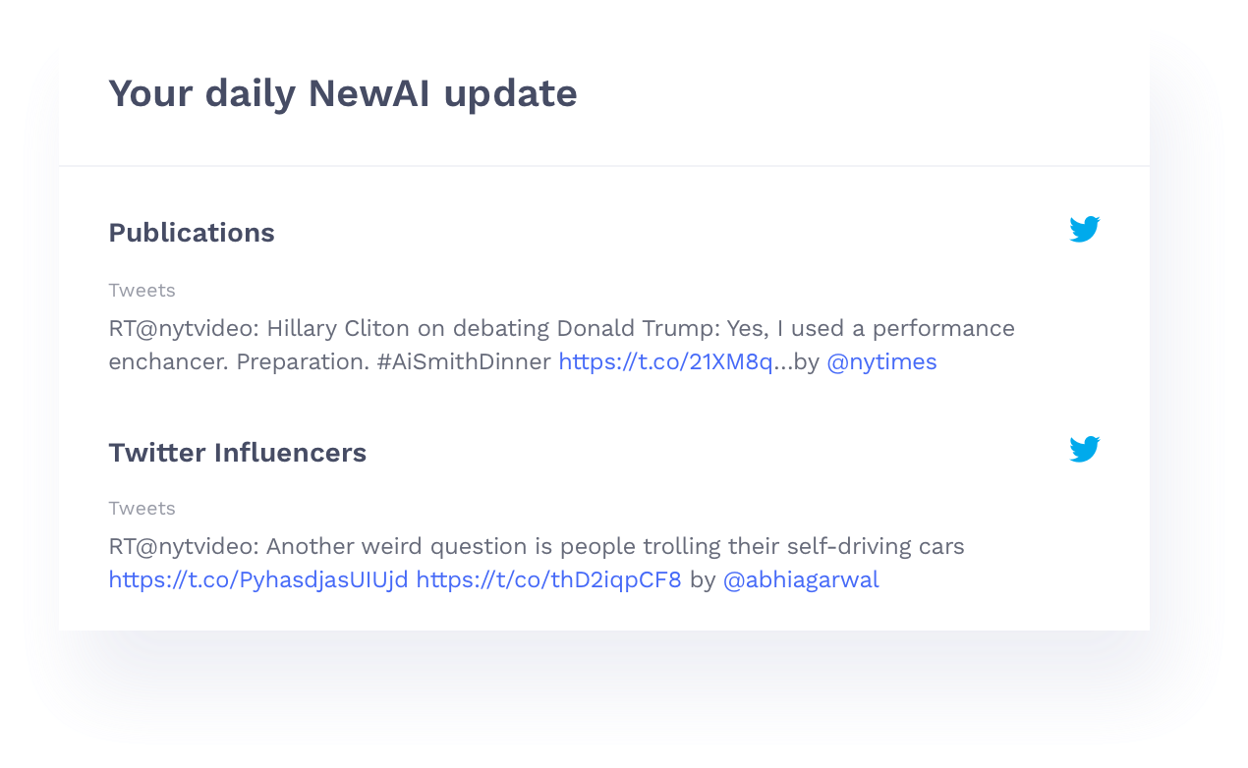This screenshot has height=768, width=1248.
Task: Click the Twitter bird icon beside Twitter Influencers
Action: coord(1085,450)
